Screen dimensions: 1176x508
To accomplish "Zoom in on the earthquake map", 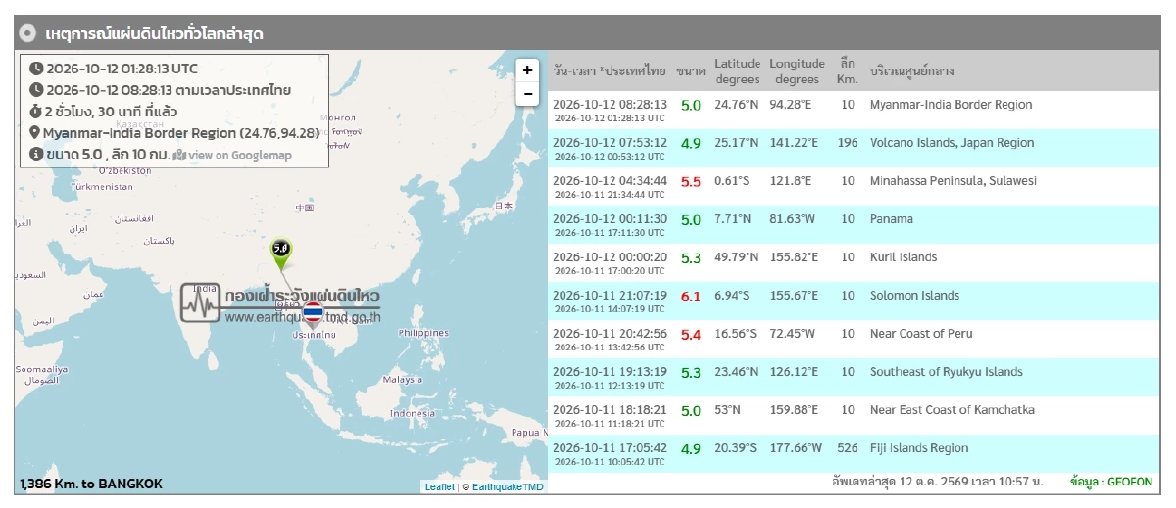I will 527,70.
